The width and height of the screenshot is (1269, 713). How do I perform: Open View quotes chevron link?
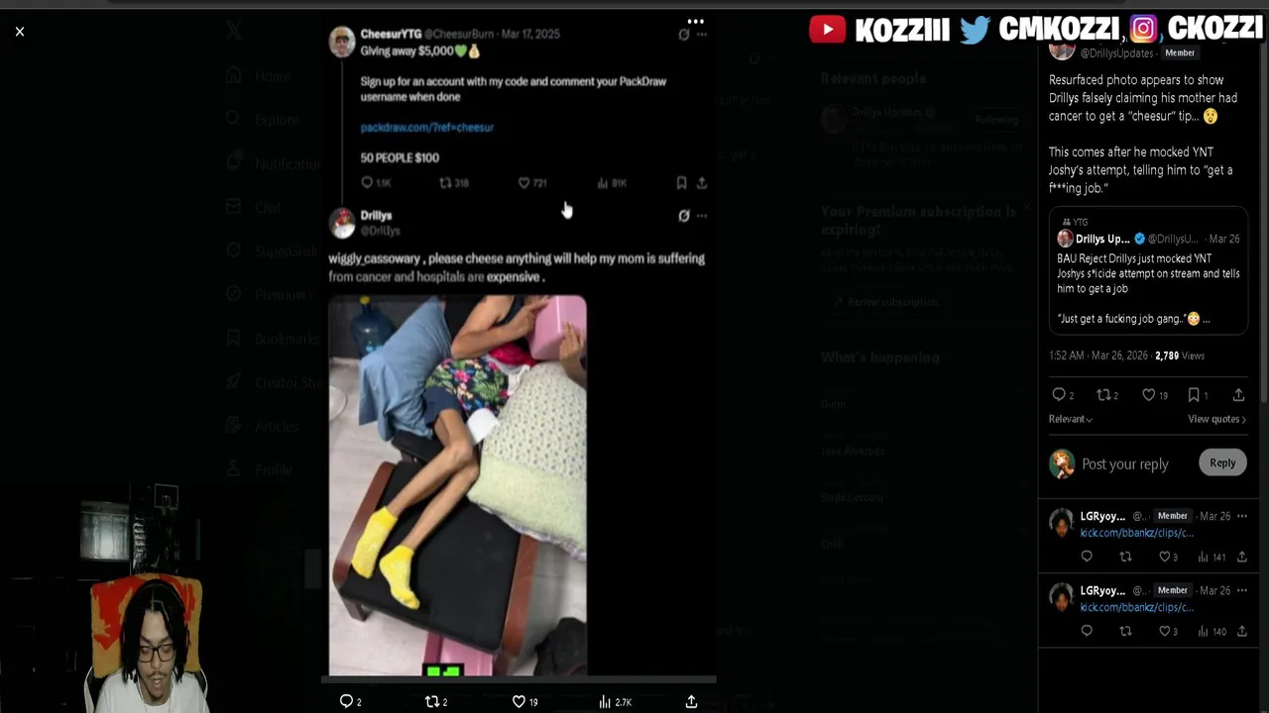point(1216,419)
